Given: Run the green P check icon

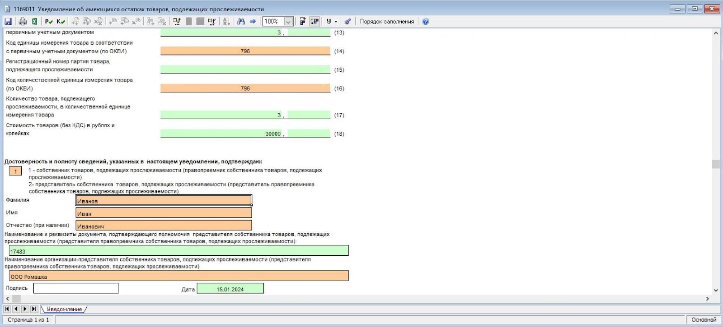Looking at the screenshot, I should (49, 21).
